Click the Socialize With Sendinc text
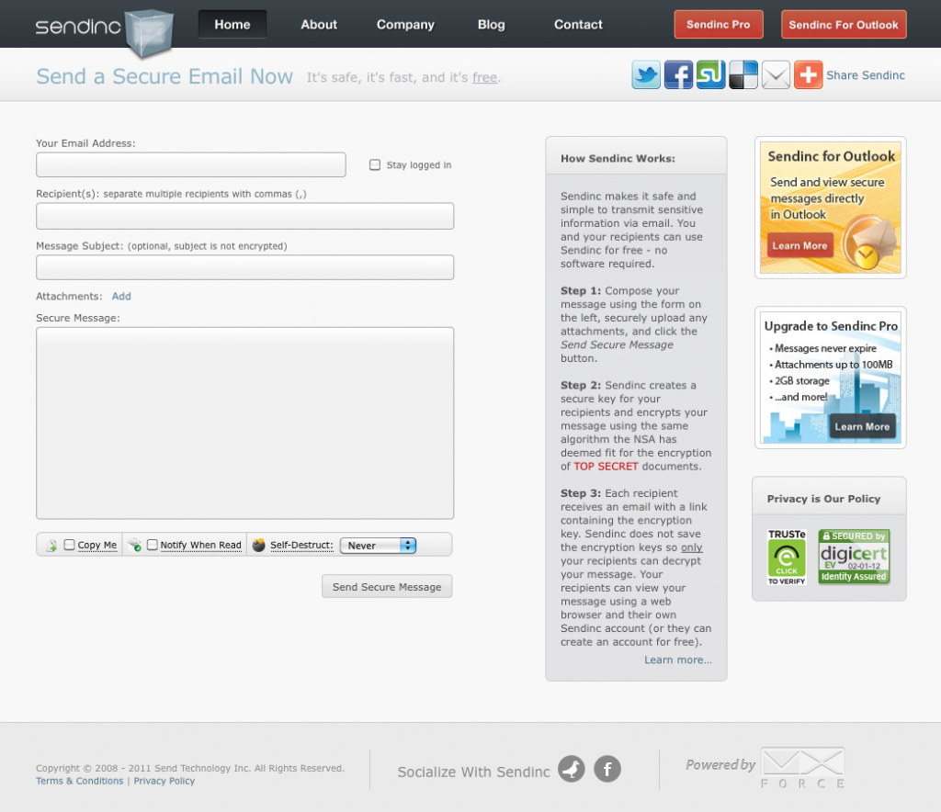Screen dimensions: 941x812 (x=473, y=772)
